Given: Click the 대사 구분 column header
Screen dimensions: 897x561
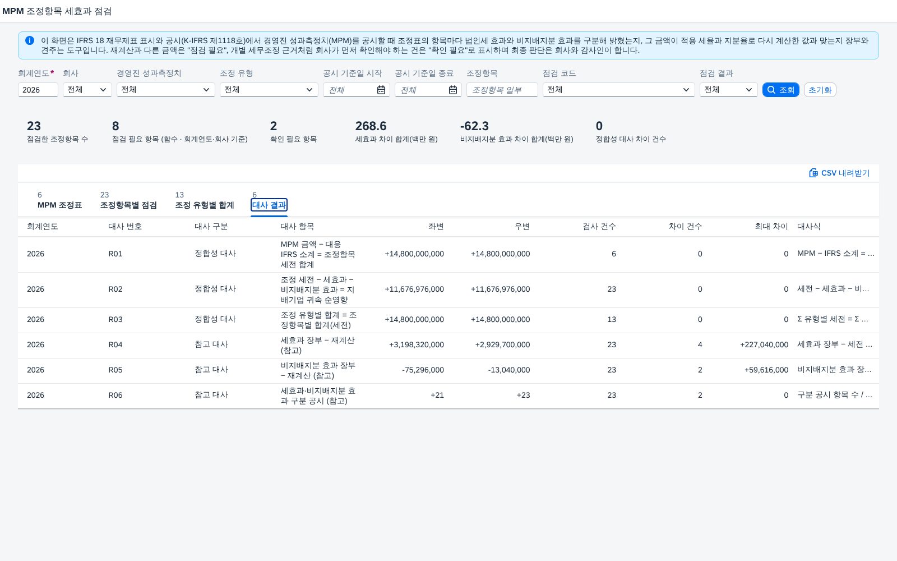Looking at the screenshot, I should (x=211, y=227).
